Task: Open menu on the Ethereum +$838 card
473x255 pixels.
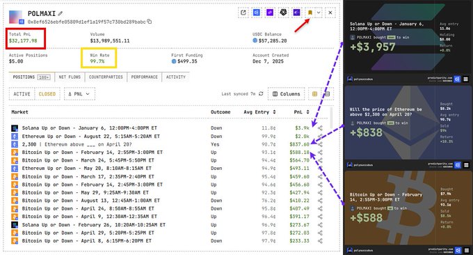Action: tap(466, 165)
